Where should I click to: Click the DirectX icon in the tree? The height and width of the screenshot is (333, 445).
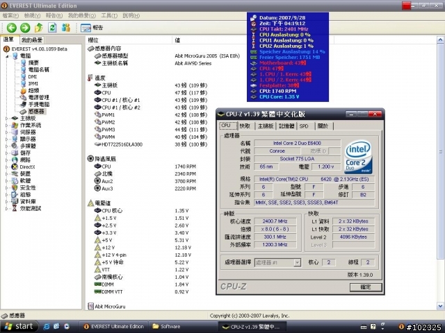[x=15, y=166]
